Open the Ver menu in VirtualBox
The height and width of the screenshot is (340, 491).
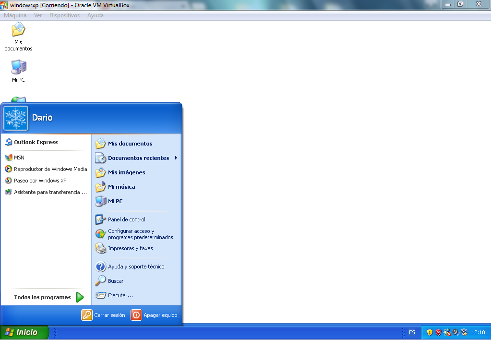click(38, 15)
